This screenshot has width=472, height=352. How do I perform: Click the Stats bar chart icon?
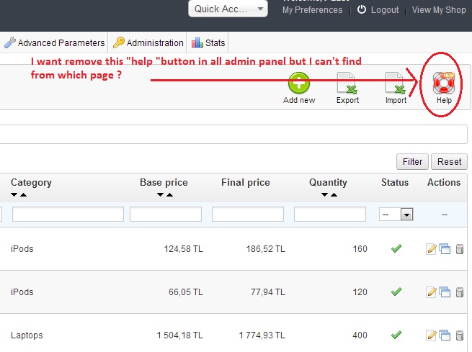[x=197, y=42]
